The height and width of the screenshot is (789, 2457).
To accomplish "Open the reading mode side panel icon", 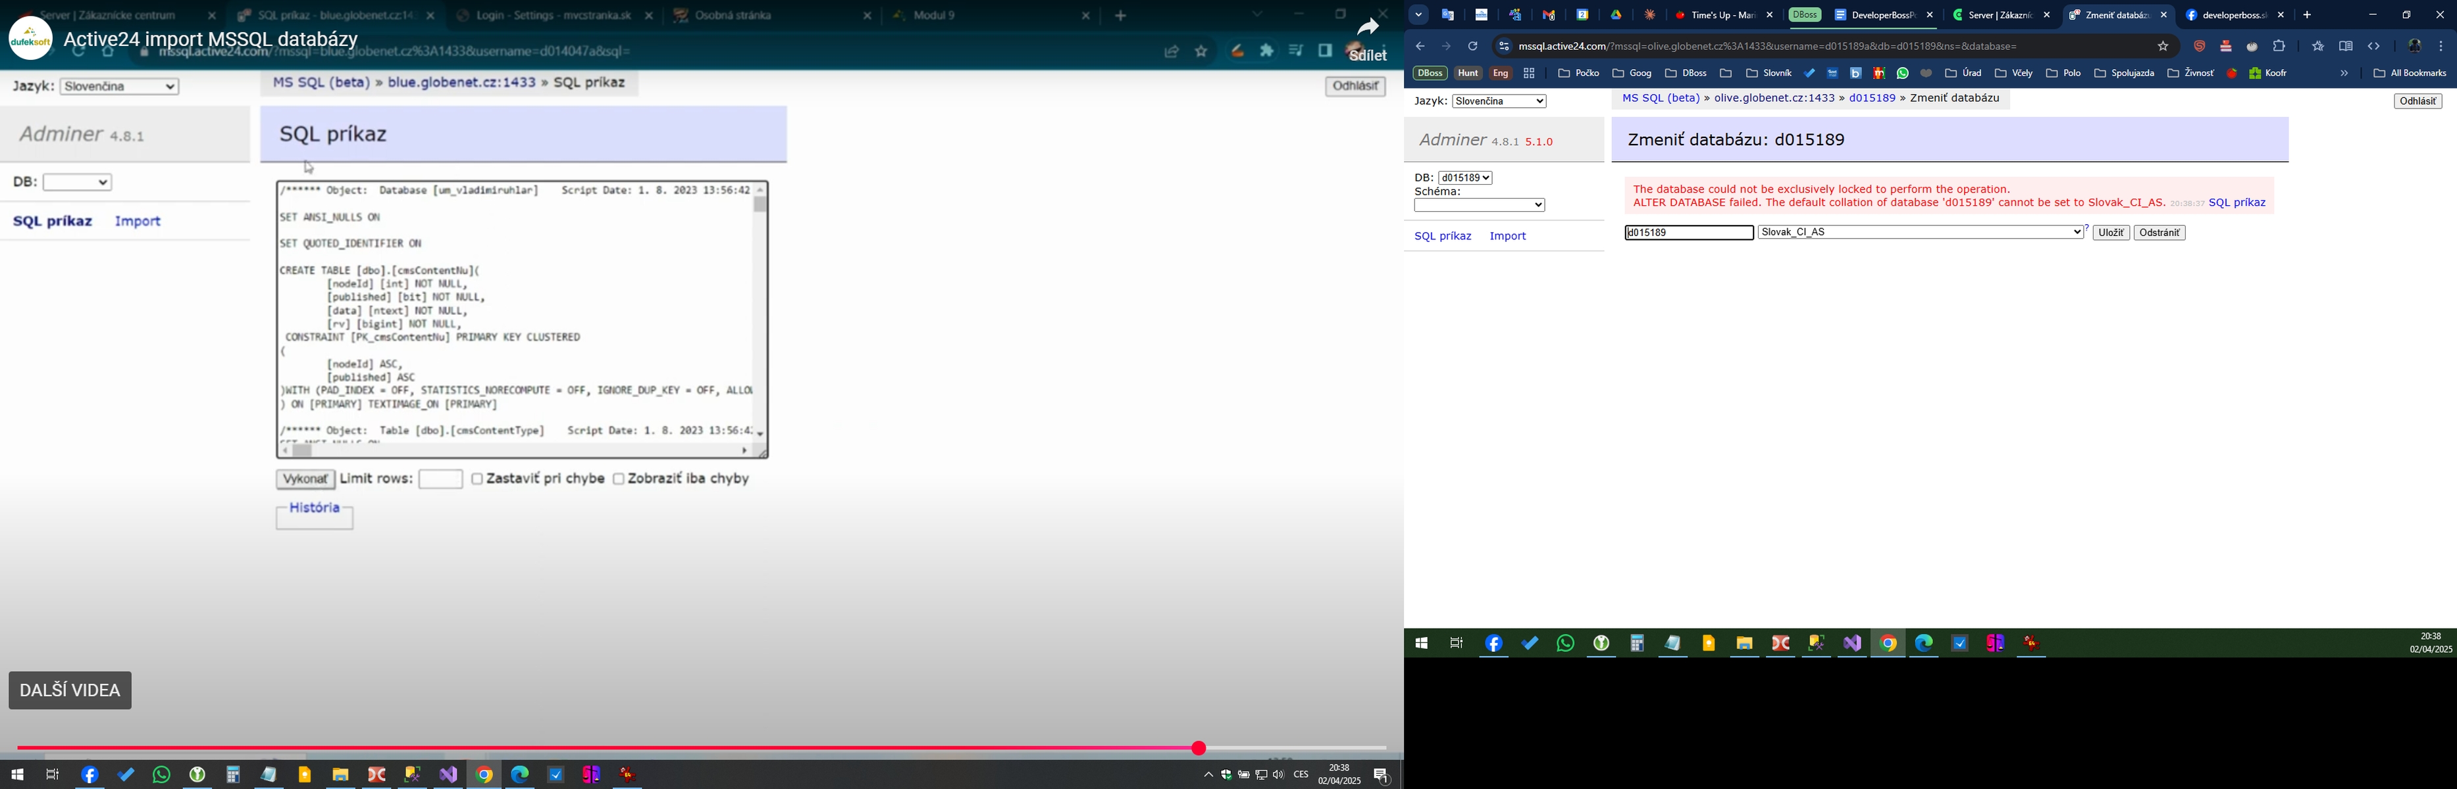I will (x=2345, y=46).
